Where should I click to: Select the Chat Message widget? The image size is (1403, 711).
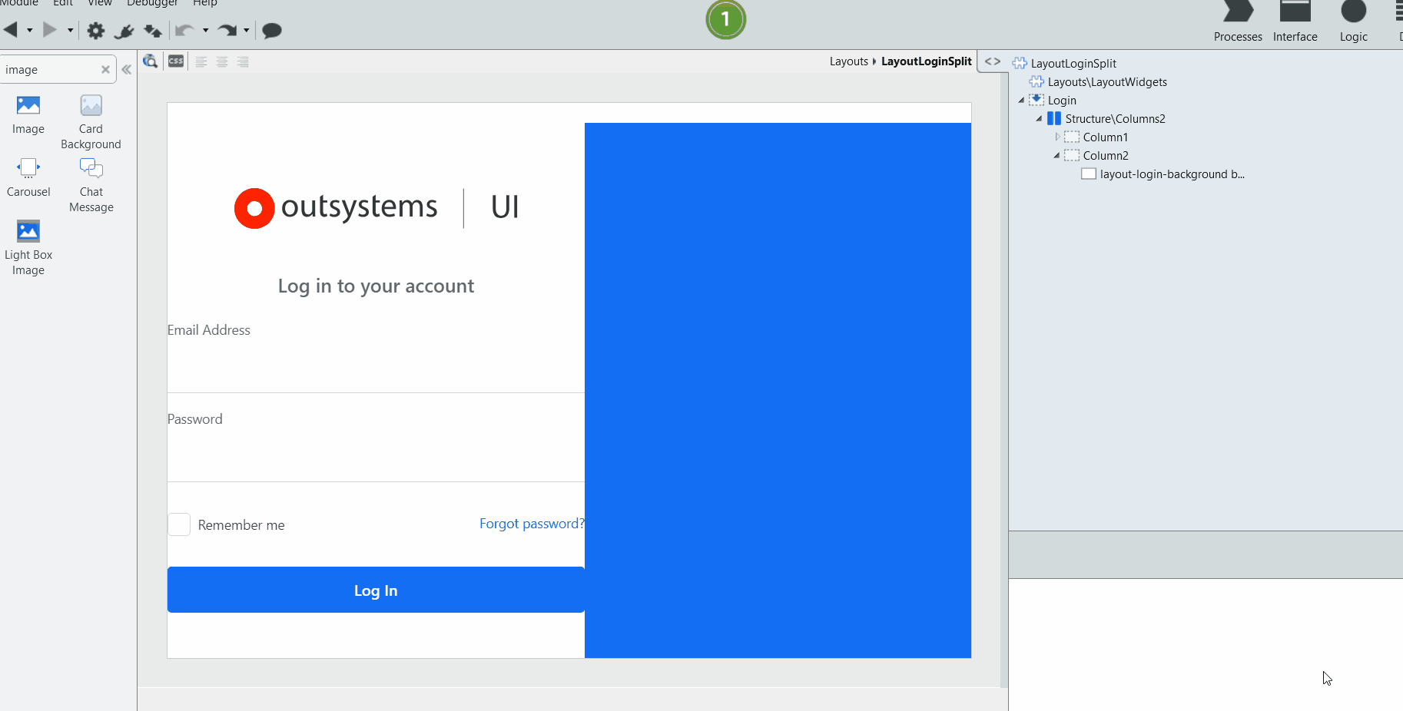coord(91,185)
